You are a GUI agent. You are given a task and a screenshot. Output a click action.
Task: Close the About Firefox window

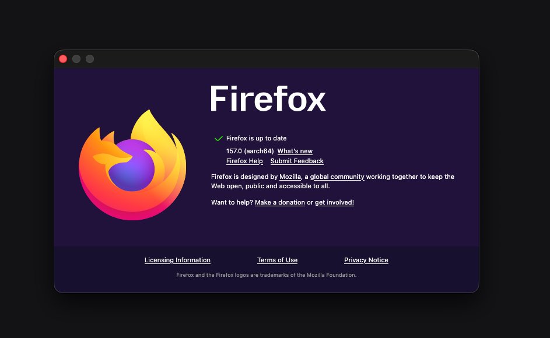(63, 59)
